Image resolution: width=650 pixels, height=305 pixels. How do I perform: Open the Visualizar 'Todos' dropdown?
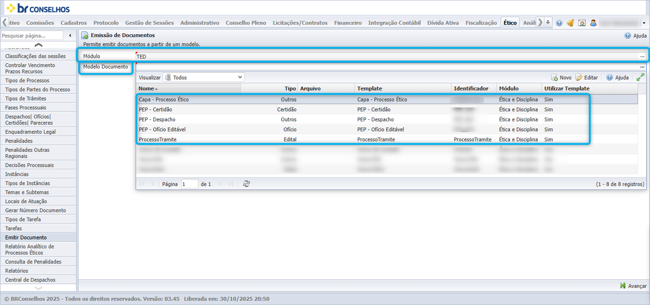[x=204, y=77]
